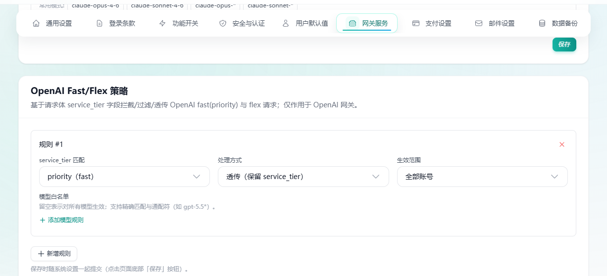Open the 数据备份 tab

pyautogui.click(x=558, y=23)
